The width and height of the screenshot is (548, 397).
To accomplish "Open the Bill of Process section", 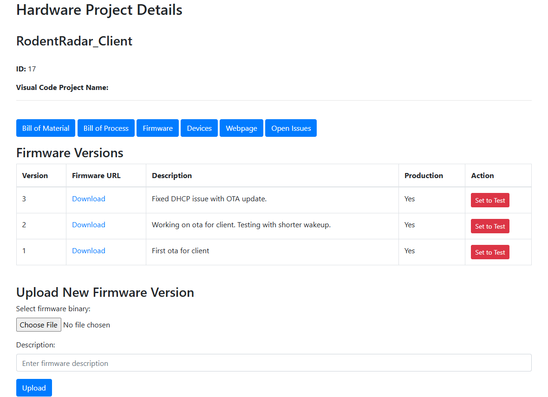I will 106,128.
